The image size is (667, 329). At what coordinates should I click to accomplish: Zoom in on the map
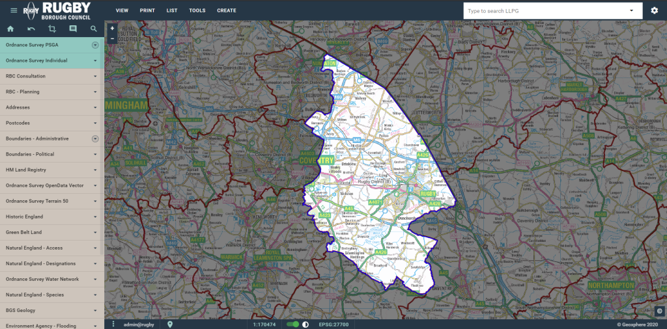pyautogui.click(x=112, y=29)
